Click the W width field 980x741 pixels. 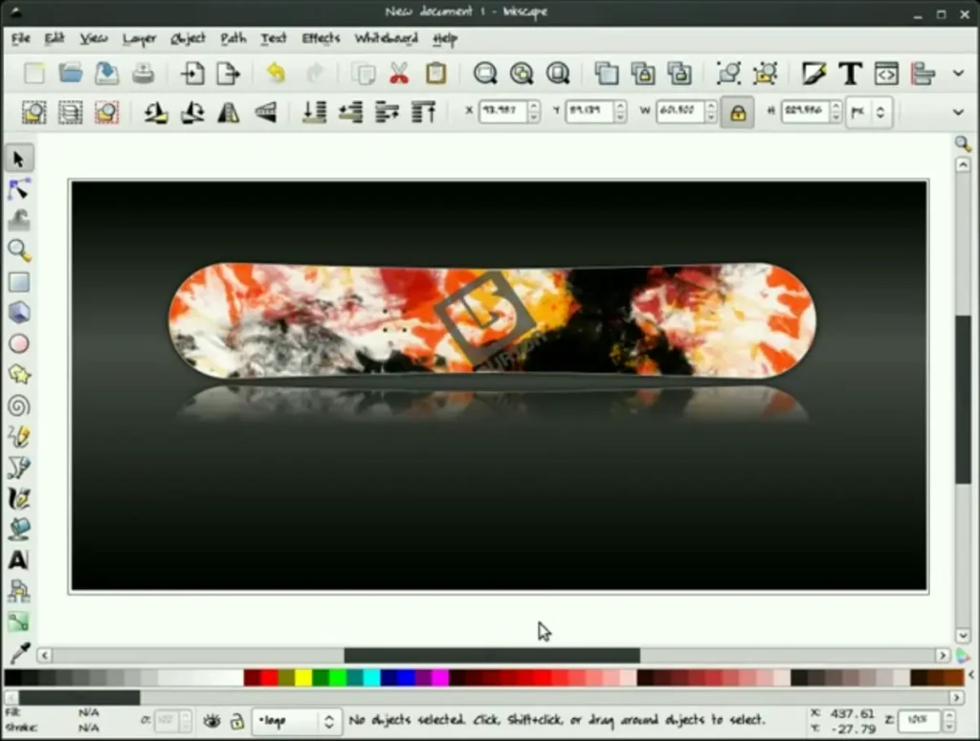pos(680,111)
